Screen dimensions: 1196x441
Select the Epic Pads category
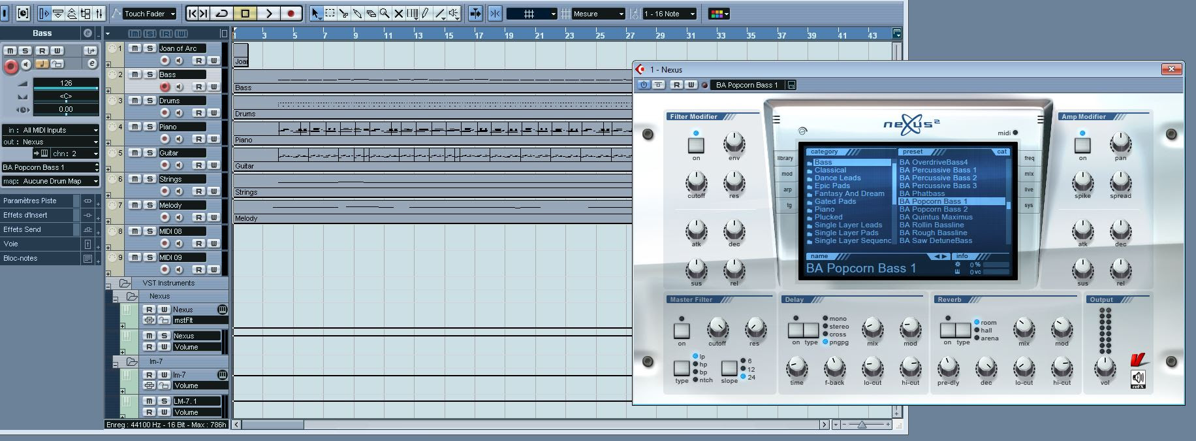click(832, 186)
